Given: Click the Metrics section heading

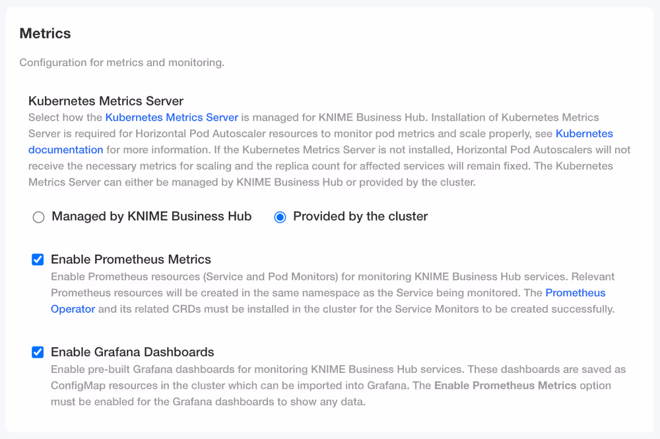Looking at the screenshot, I should click(45, 33).
